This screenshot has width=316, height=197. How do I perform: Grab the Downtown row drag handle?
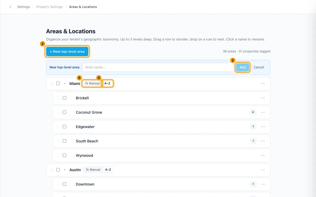pos(58,184)
